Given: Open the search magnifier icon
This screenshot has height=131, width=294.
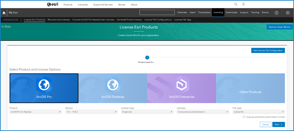Looking at the screenshot, I should pos(236,4).
